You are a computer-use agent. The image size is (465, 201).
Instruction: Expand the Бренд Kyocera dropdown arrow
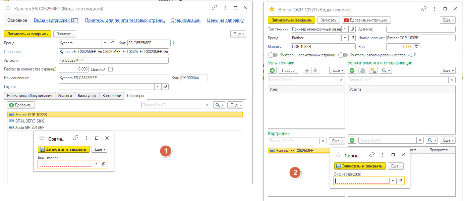click(105, 43)
